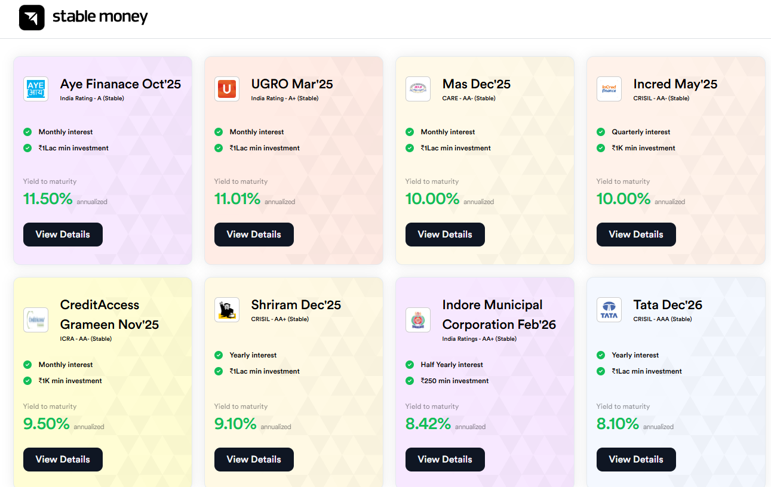Image resolution: width=771 pixels, height=487 pixels.
Task: Click Mas Dec'25's ₹1Lac min investment check icon
Action: [x=410, y=148]
